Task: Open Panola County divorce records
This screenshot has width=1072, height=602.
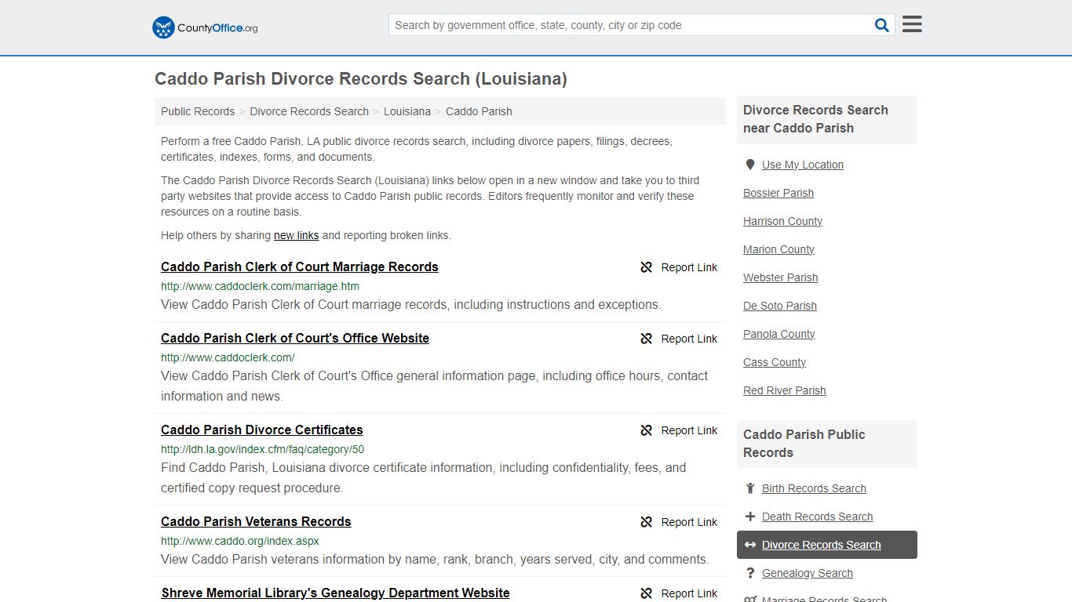Action: (x=779, y=334)
